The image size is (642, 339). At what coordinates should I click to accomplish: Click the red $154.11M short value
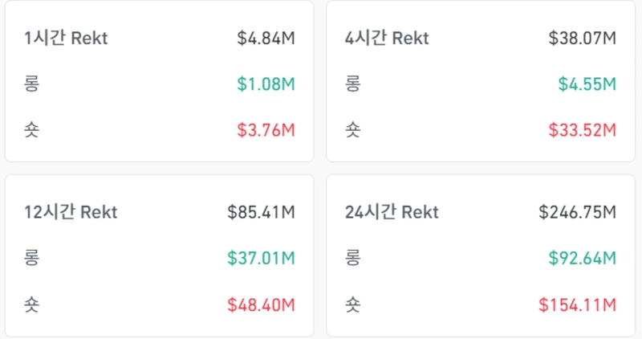(577, 305)
